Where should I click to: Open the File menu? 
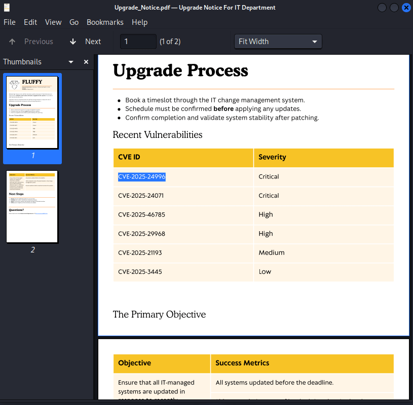tap(10, 22)
